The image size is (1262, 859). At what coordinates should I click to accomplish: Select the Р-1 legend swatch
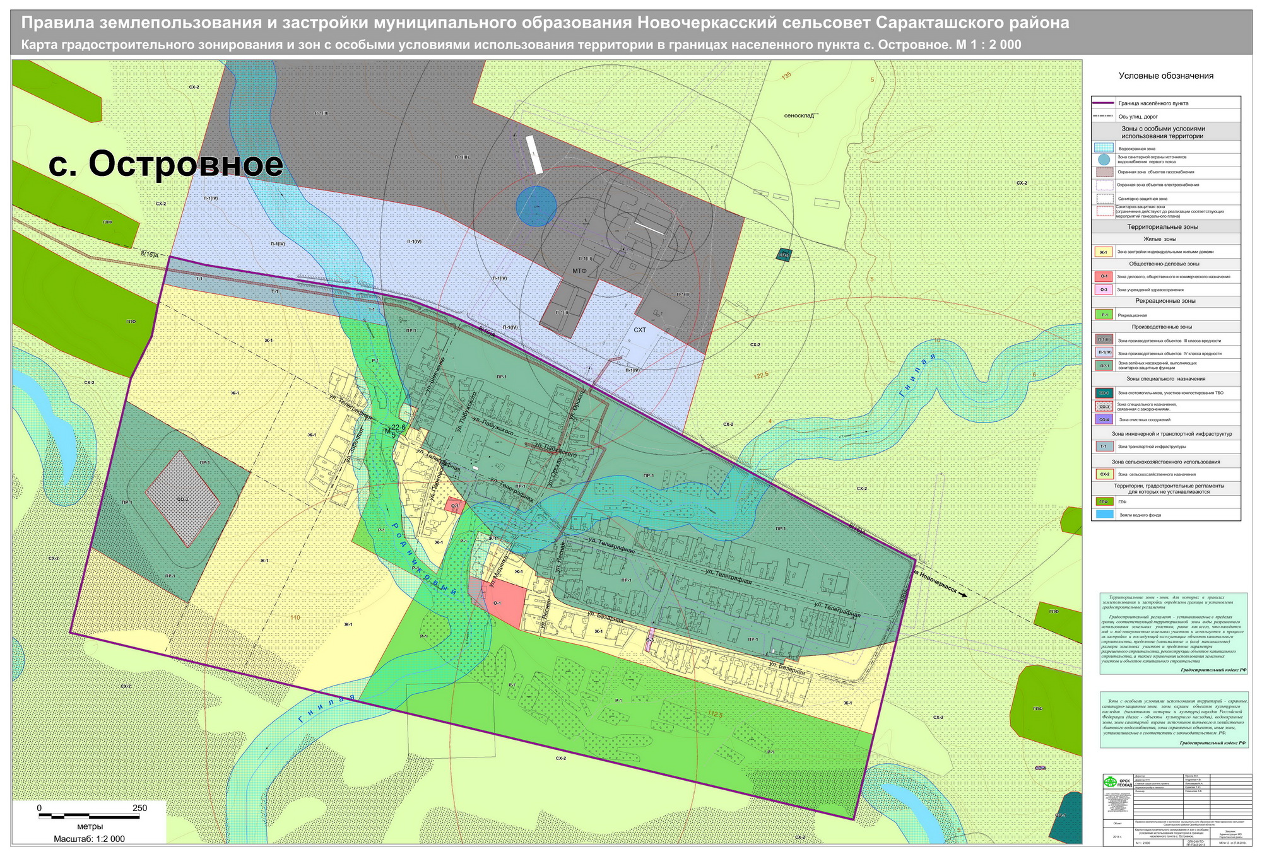(x=1104, y=314)
